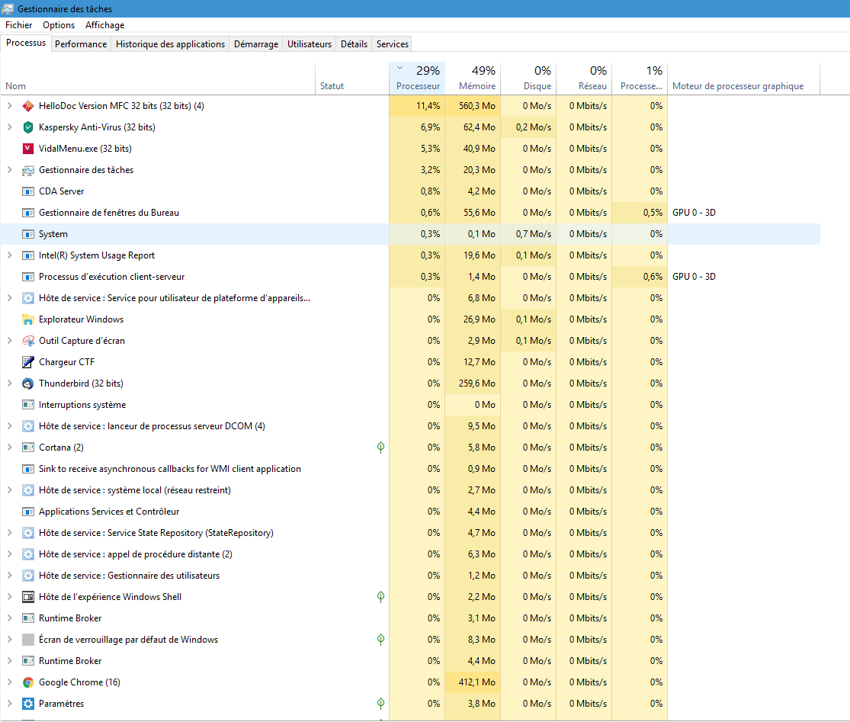850x722 pixels.
Task: Expand the Google Chrome (16) process group
Action: 10,682
